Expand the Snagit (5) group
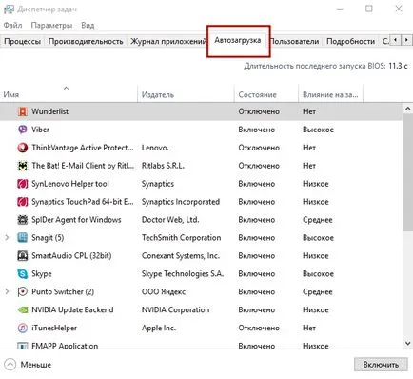The height and width of the screenshot is (379, 413). [7, 238]
